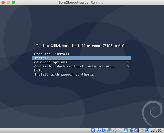Click the audio status icon
Viewport: 164px width, 133px height.
click(104, 130)
